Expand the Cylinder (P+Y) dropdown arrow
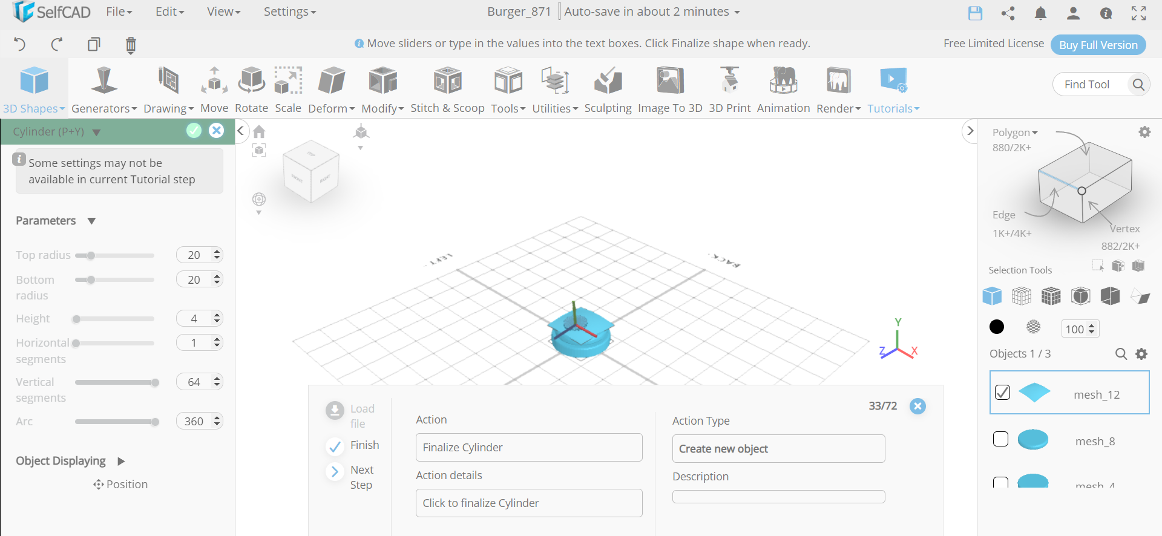1162x536 pixels. [96, 132]
